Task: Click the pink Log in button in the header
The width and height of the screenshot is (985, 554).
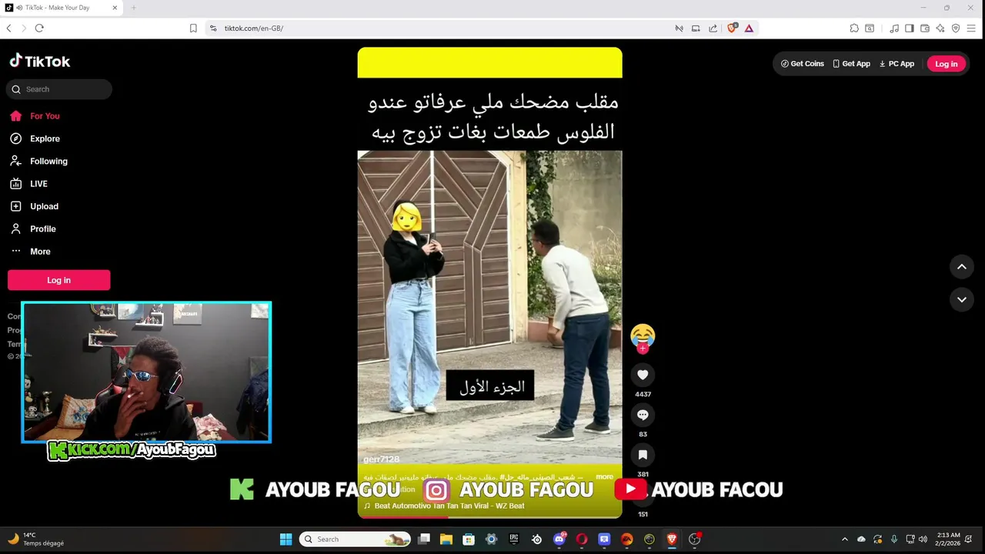Action: pyautogui.click(x=946, y=64)
